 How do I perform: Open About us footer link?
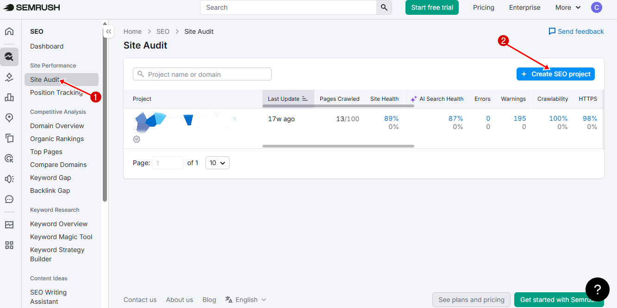point(180,300)
